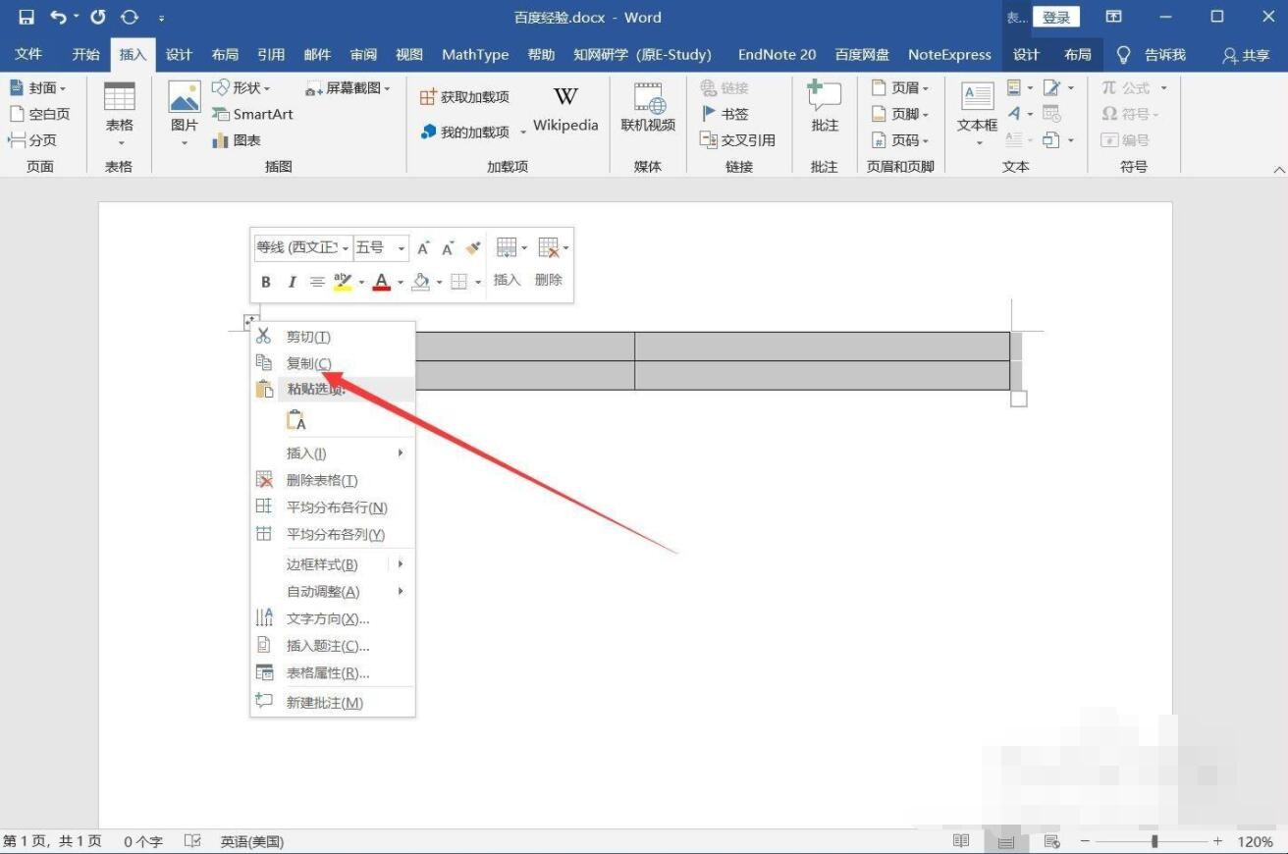The image size is (1288, 854).
Task: Click the zoom slider handle
Action: [x=1154, y=841]
